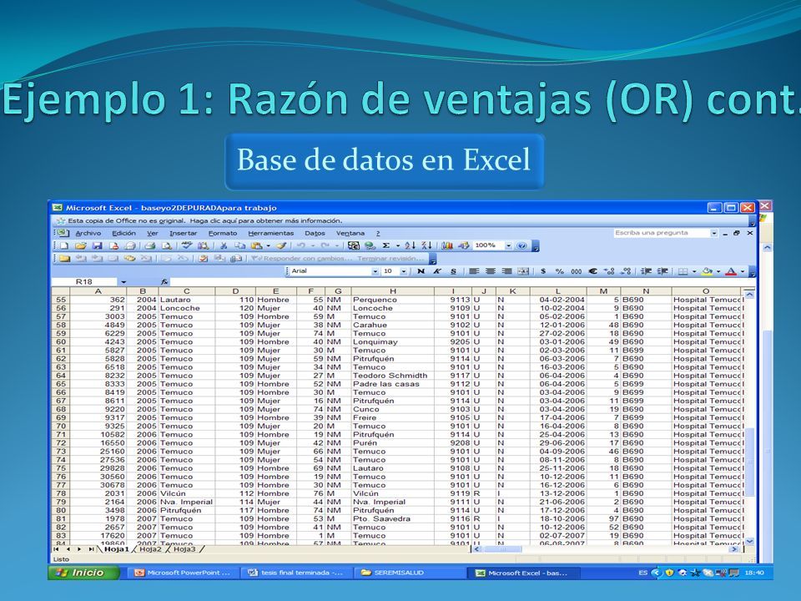Click the Insert Function fx button
Screen dimensions: 801x601
click(x=164, y=281)
